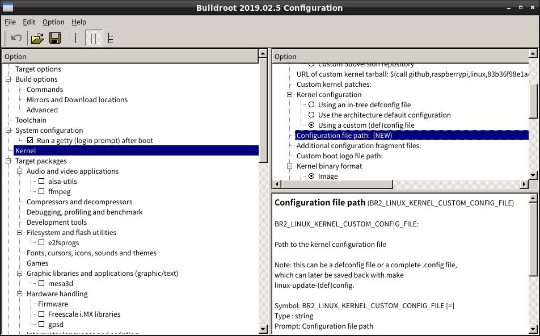Select Firmware under Hardware handling
This screenshot has height=336, width=540.
(53, 304)
